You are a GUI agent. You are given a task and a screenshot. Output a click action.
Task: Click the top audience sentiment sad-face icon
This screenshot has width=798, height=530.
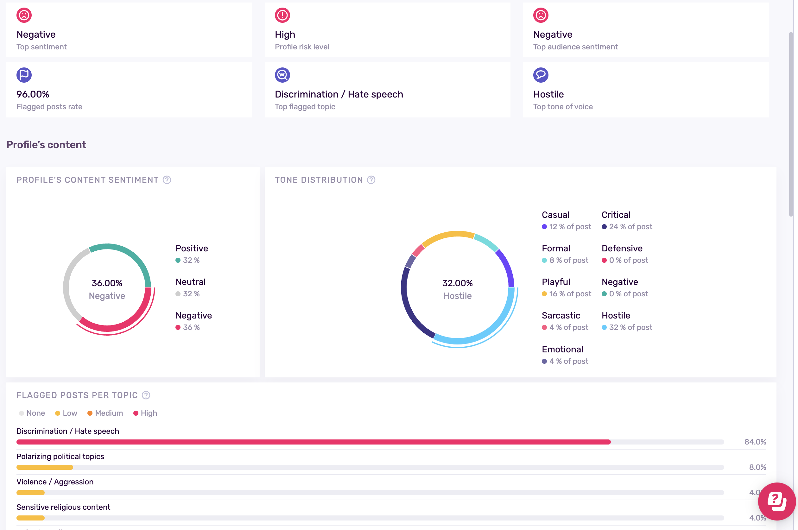(x=541, y=15)
